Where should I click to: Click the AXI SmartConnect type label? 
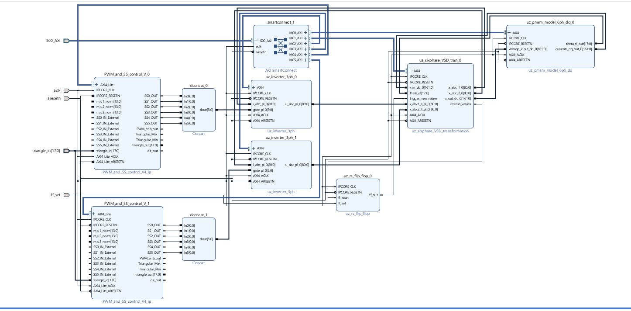pos(281,70)
